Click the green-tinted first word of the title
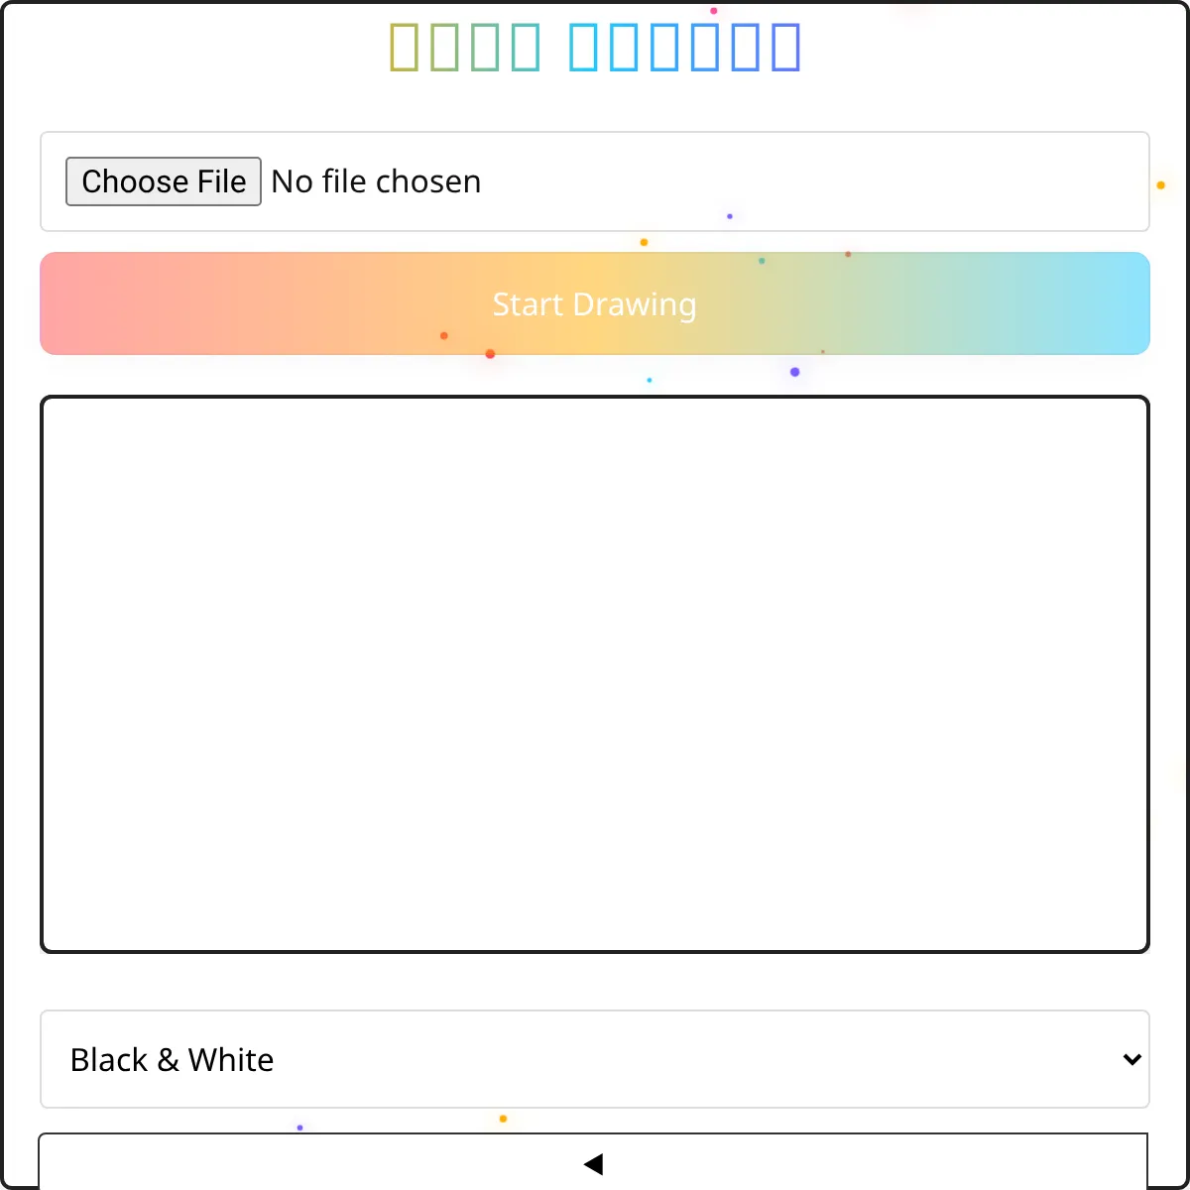The image size is (1190, 1190). click(x=464, y=47)
